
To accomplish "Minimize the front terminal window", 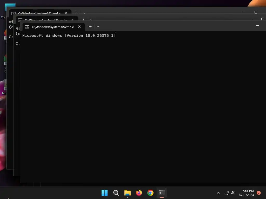I will [257, 26].
